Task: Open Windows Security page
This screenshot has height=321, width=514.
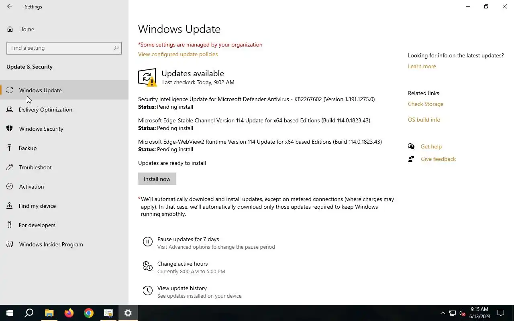Action: pyautogui.click(x=64, y=129)
